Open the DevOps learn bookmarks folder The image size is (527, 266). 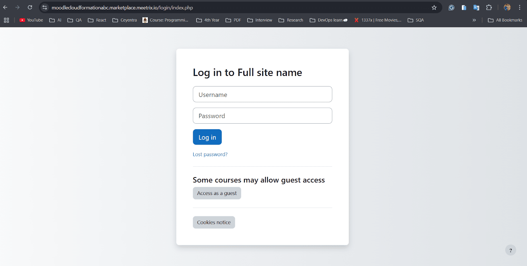(328, 20)
